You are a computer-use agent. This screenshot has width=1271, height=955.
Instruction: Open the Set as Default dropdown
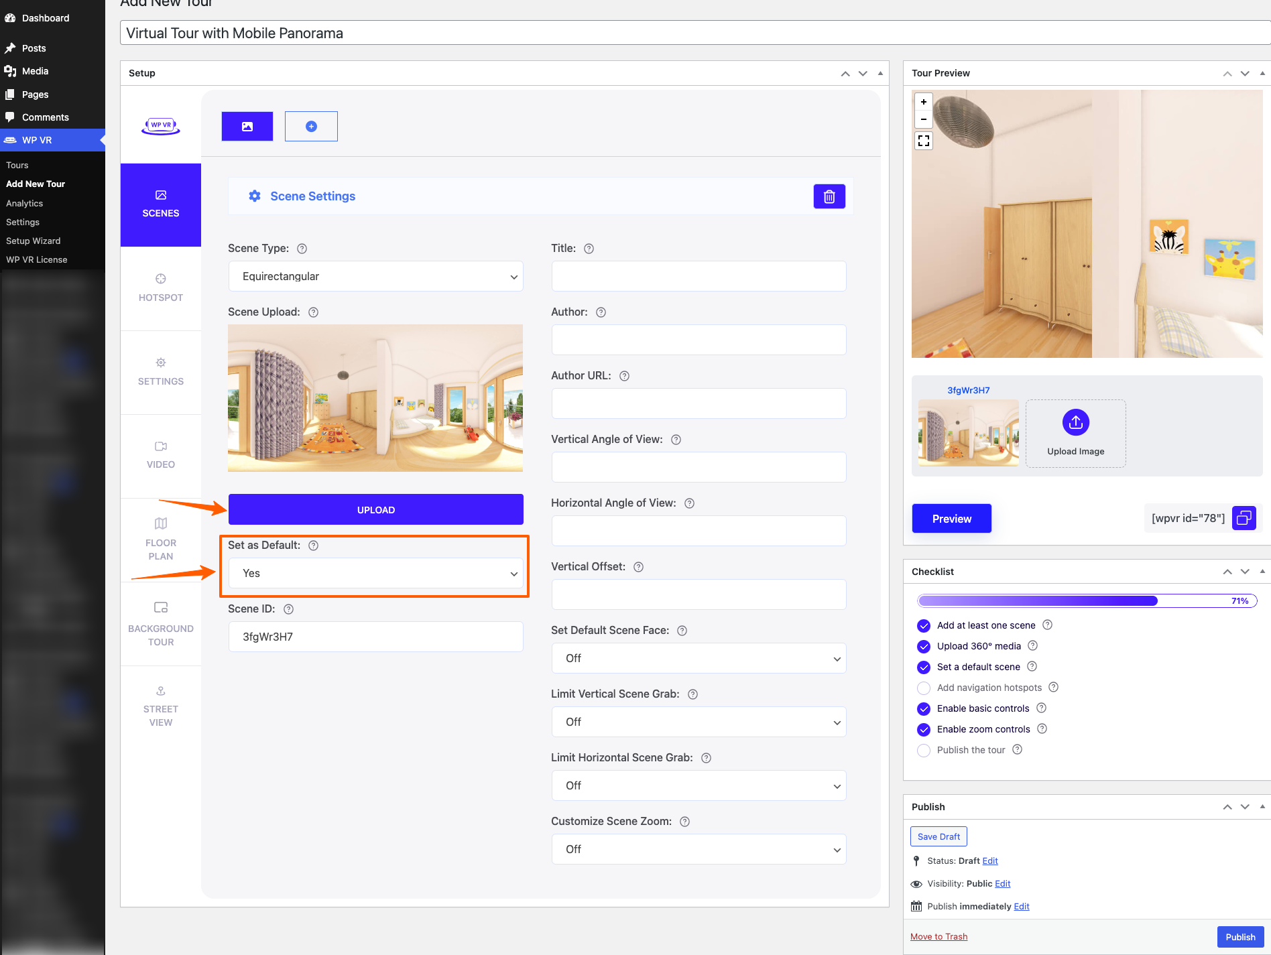click(x=375, y=574)
